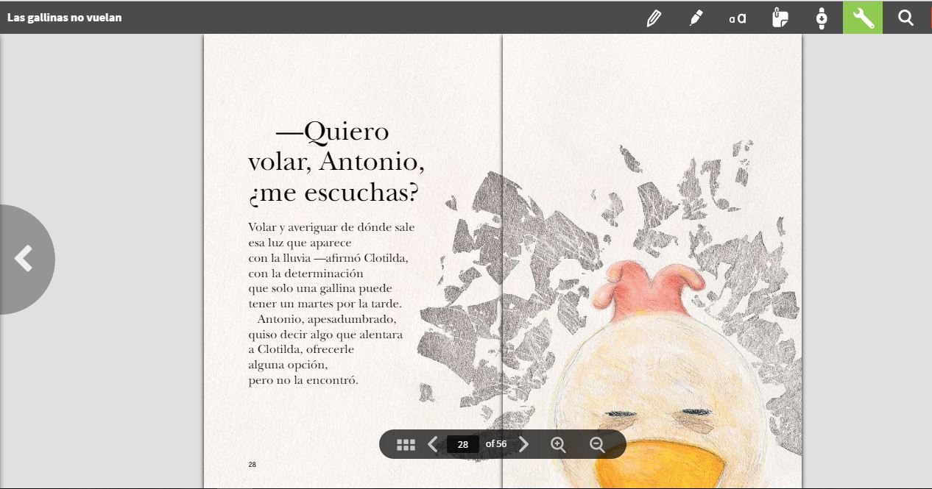Click the large left side back arrow
The height and width of the screenshot is (489, 932).
tap(24, 259)
